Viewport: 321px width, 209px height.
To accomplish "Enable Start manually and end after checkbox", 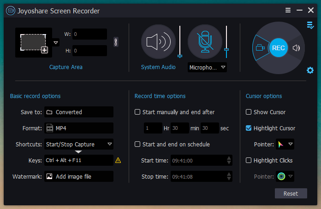I will point(137,112).
